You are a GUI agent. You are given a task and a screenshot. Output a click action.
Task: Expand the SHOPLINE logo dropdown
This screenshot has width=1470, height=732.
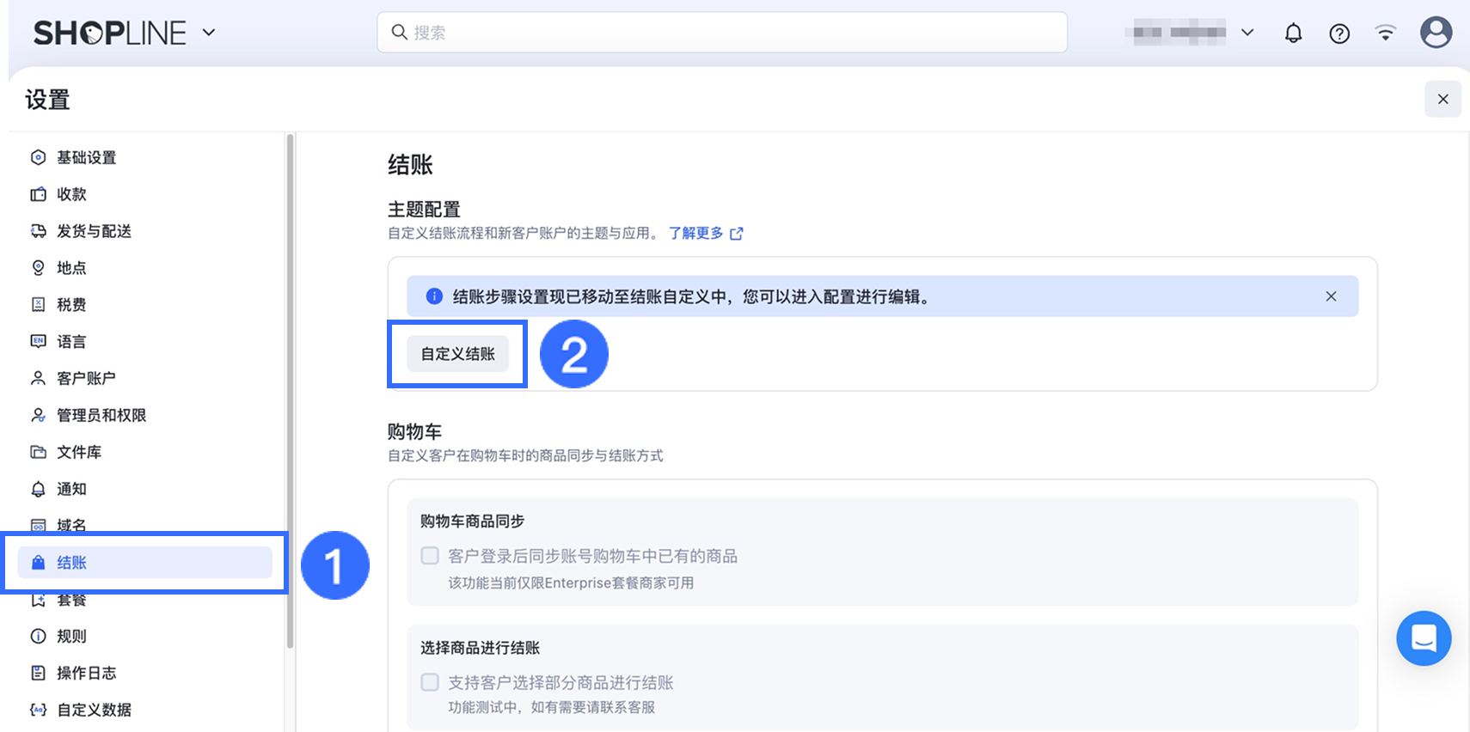tap(209, 34)
